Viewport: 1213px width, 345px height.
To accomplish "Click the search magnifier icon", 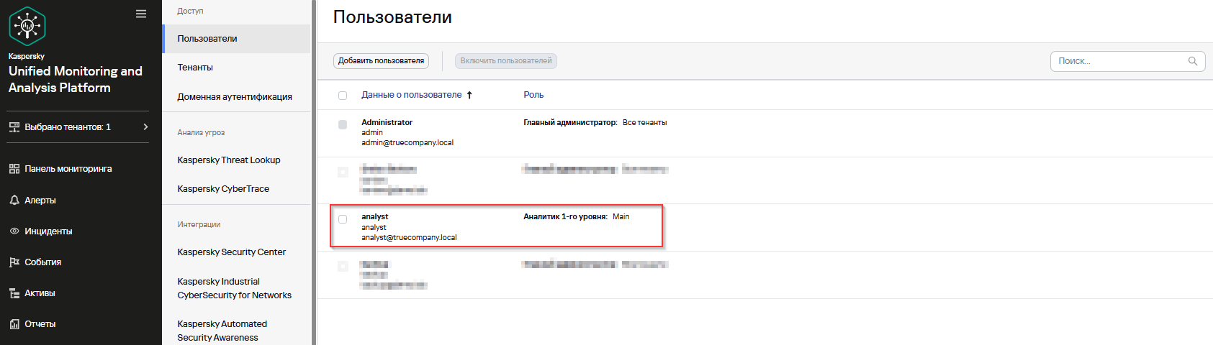I will click(x=1193, y=61).
